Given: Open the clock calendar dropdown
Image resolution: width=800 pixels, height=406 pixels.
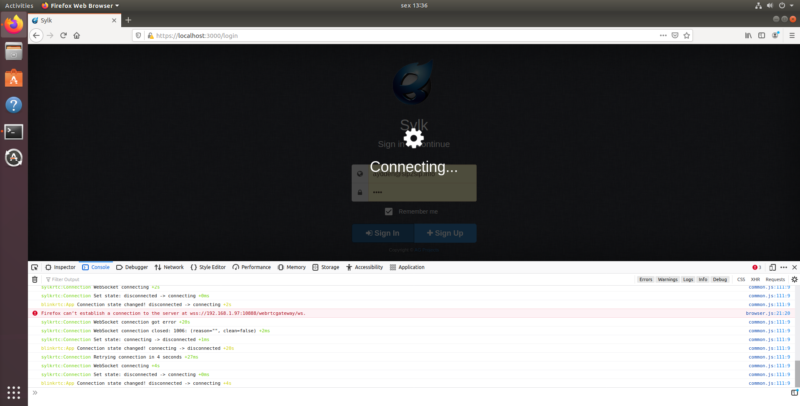Looking at the screenshot, I should pyautogui.click(x=414, y=5).
